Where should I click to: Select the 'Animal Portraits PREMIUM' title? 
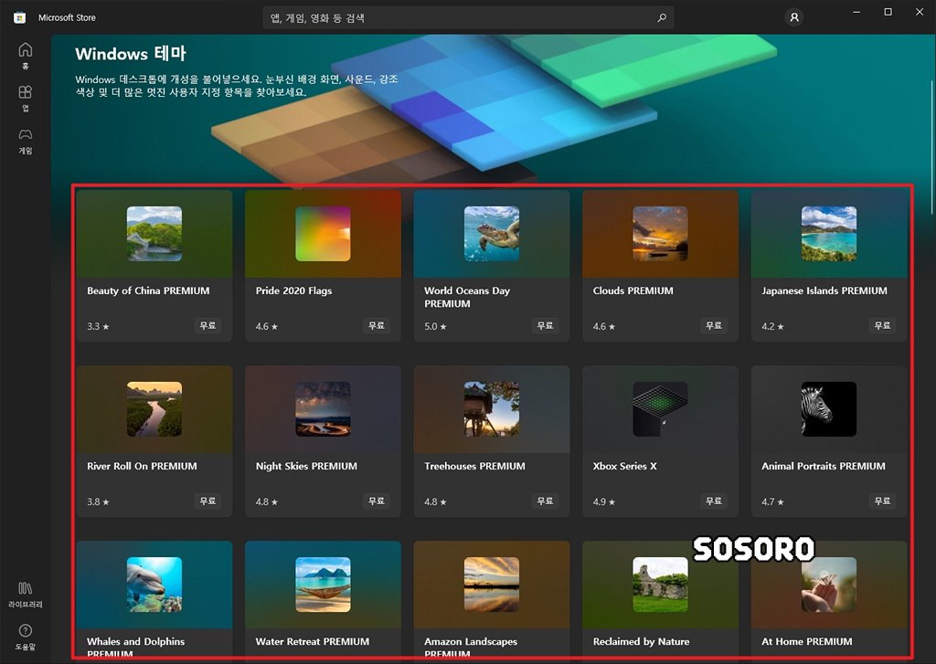[x=824, y=466]
